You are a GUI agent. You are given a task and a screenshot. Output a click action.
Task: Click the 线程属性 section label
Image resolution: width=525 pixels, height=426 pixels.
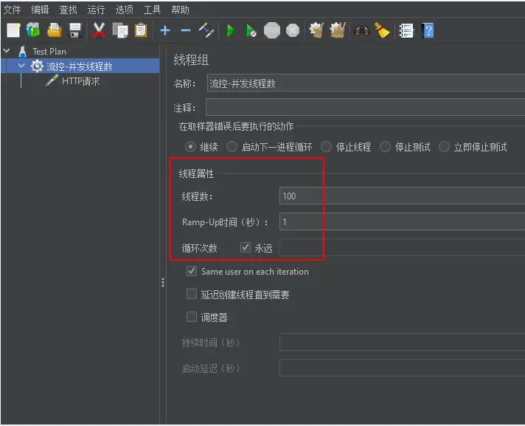(196, 174)
